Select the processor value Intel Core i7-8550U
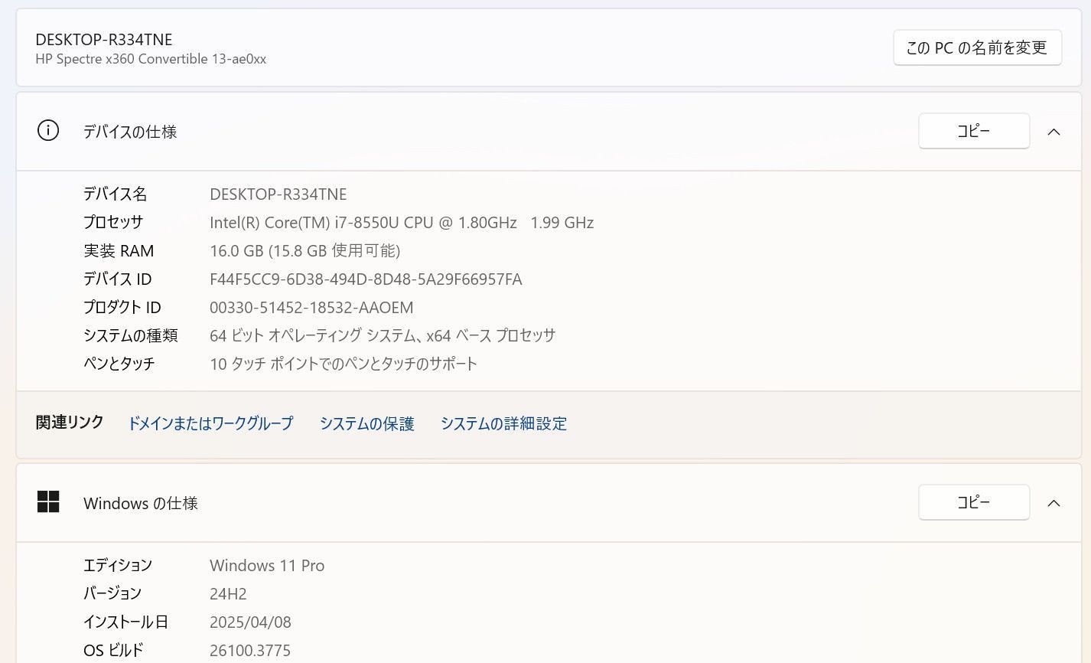1091x663 pixels. pyautogui.click(x=402, y=223)
